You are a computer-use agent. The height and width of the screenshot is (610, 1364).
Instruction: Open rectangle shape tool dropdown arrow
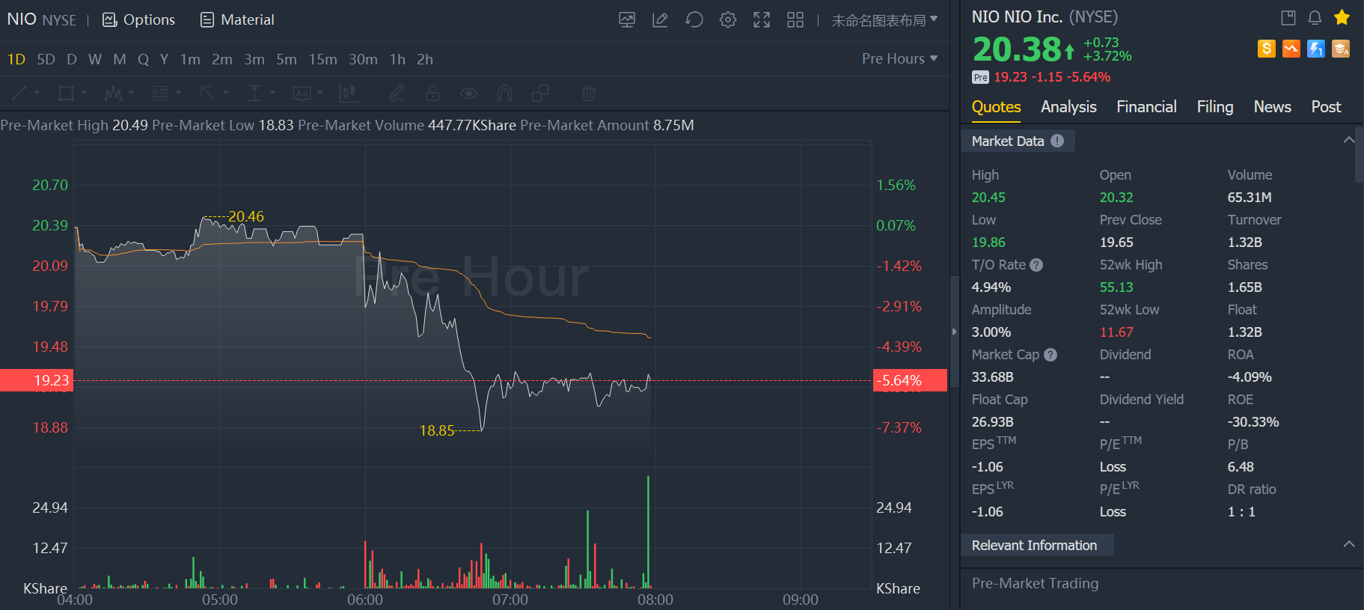85,93
